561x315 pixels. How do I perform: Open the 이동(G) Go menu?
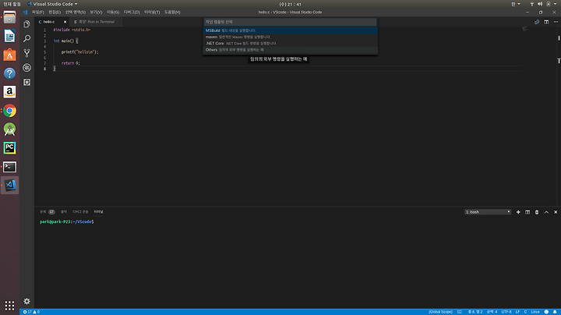[x=113, y=12]
